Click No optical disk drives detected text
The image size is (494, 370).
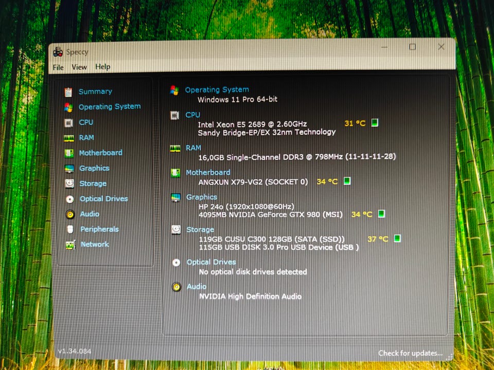(253, 272)
